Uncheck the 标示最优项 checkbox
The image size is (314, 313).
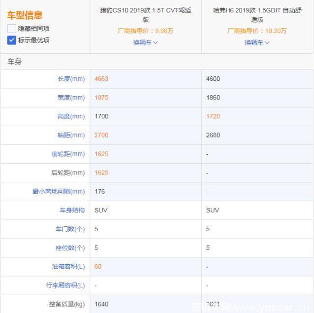click(x=12, y=40)
